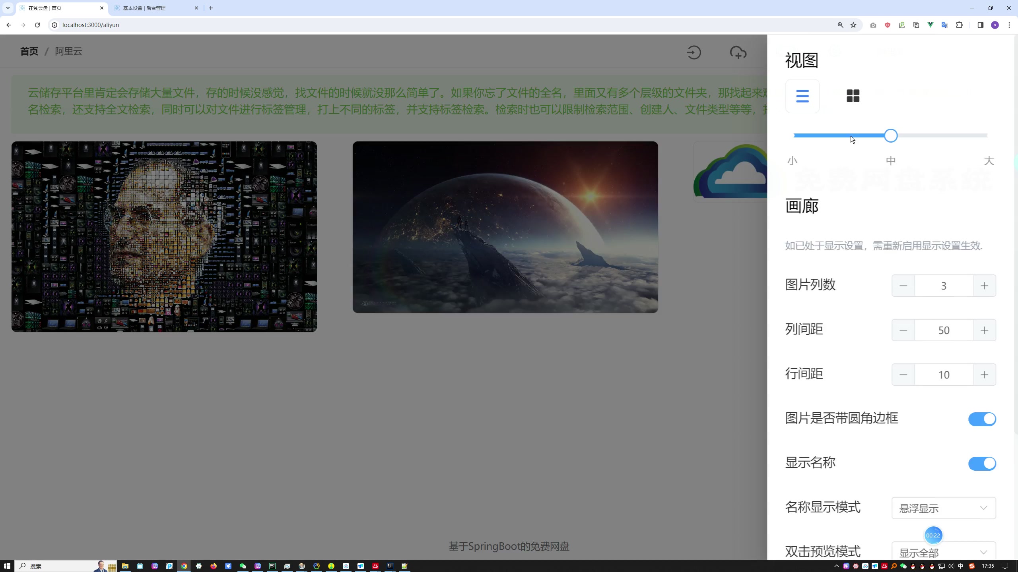Switch to 在线云盘 | 首页 tab

62,8
